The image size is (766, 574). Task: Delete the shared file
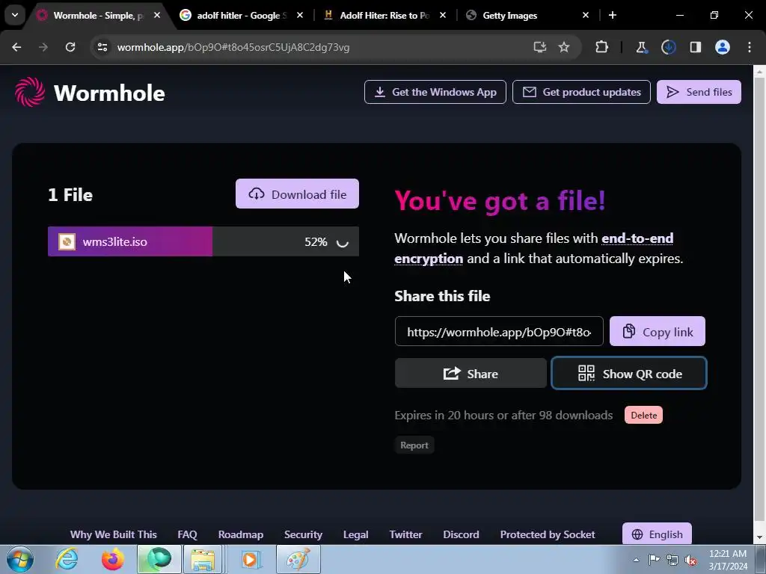click(643, 415)
